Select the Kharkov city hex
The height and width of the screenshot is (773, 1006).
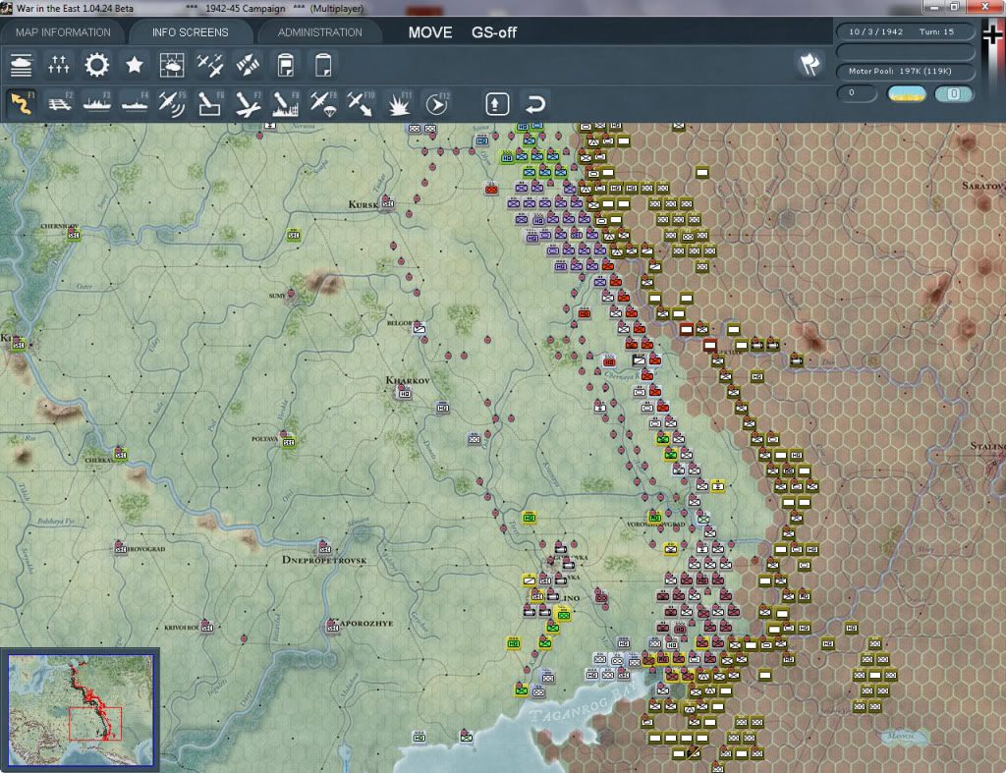pos(404,392)
